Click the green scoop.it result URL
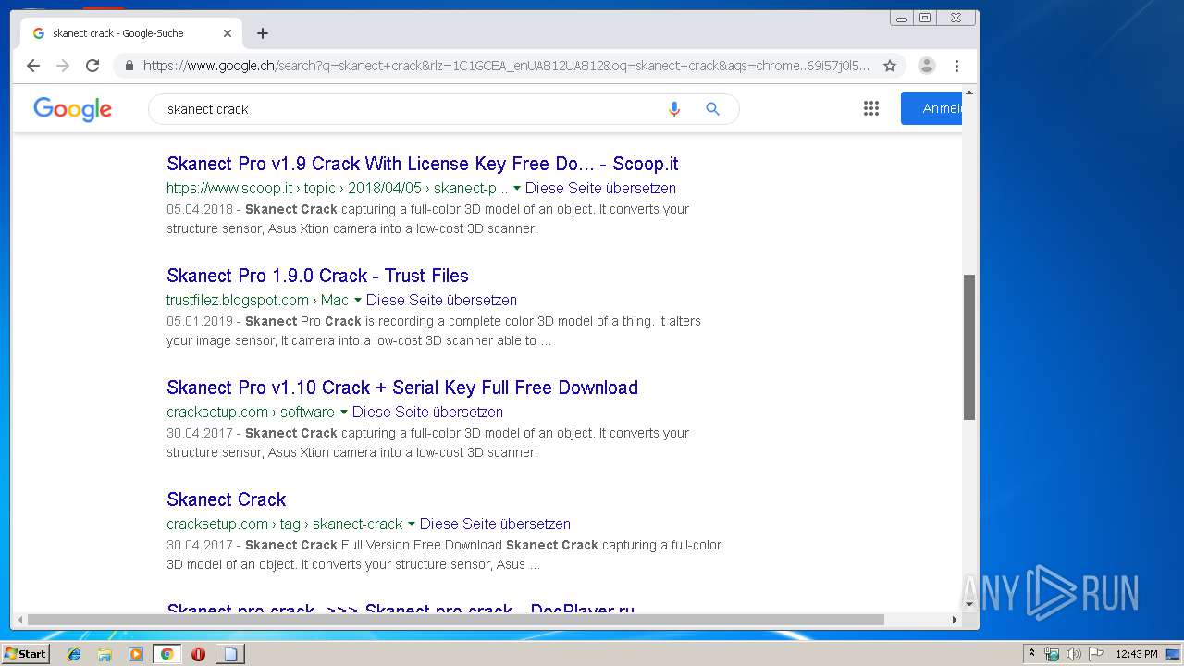1184x666 pixels. [x=337, y=189]
